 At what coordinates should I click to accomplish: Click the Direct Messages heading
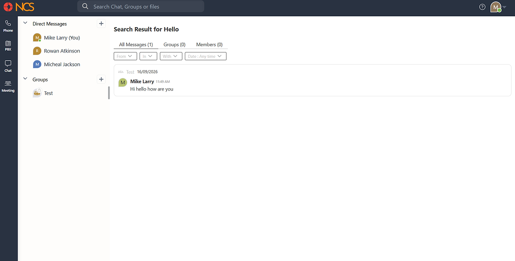[x=49, y=24]
